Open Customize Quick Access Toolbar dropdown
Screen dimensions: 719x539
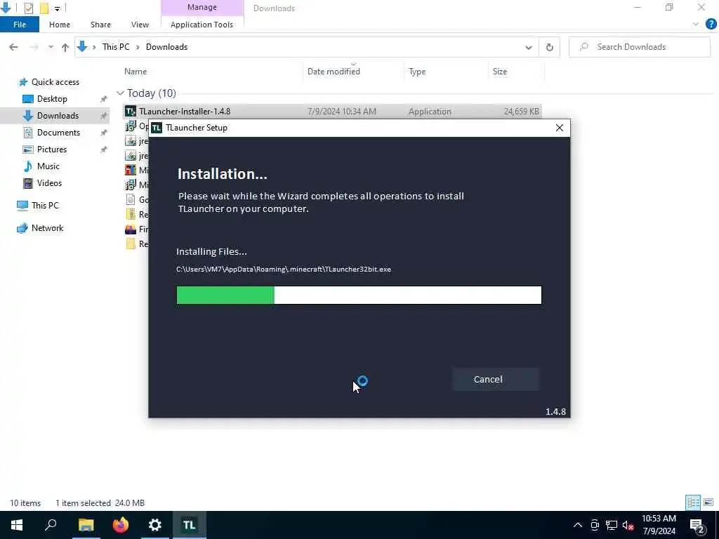pos(58,8)
